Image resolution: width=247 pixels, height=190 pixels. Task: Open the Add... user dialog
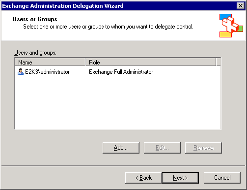(121, 148)
